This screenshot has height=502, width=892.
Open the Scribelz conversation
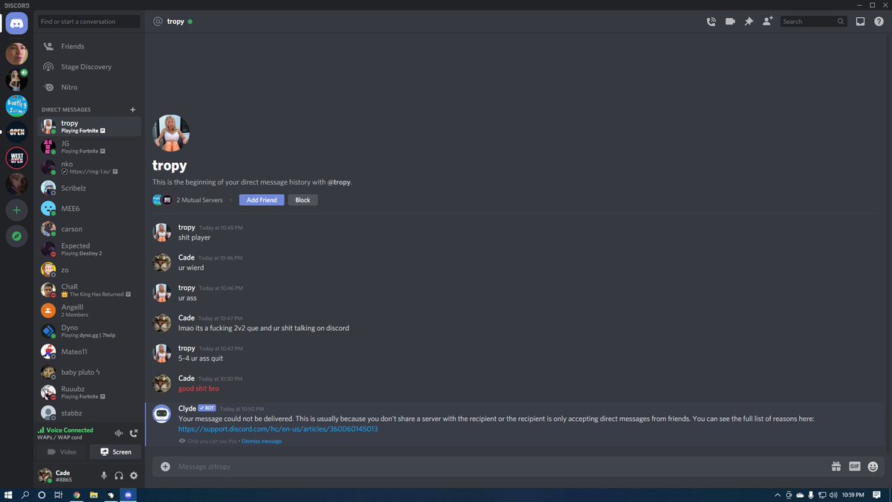[89, 188]
